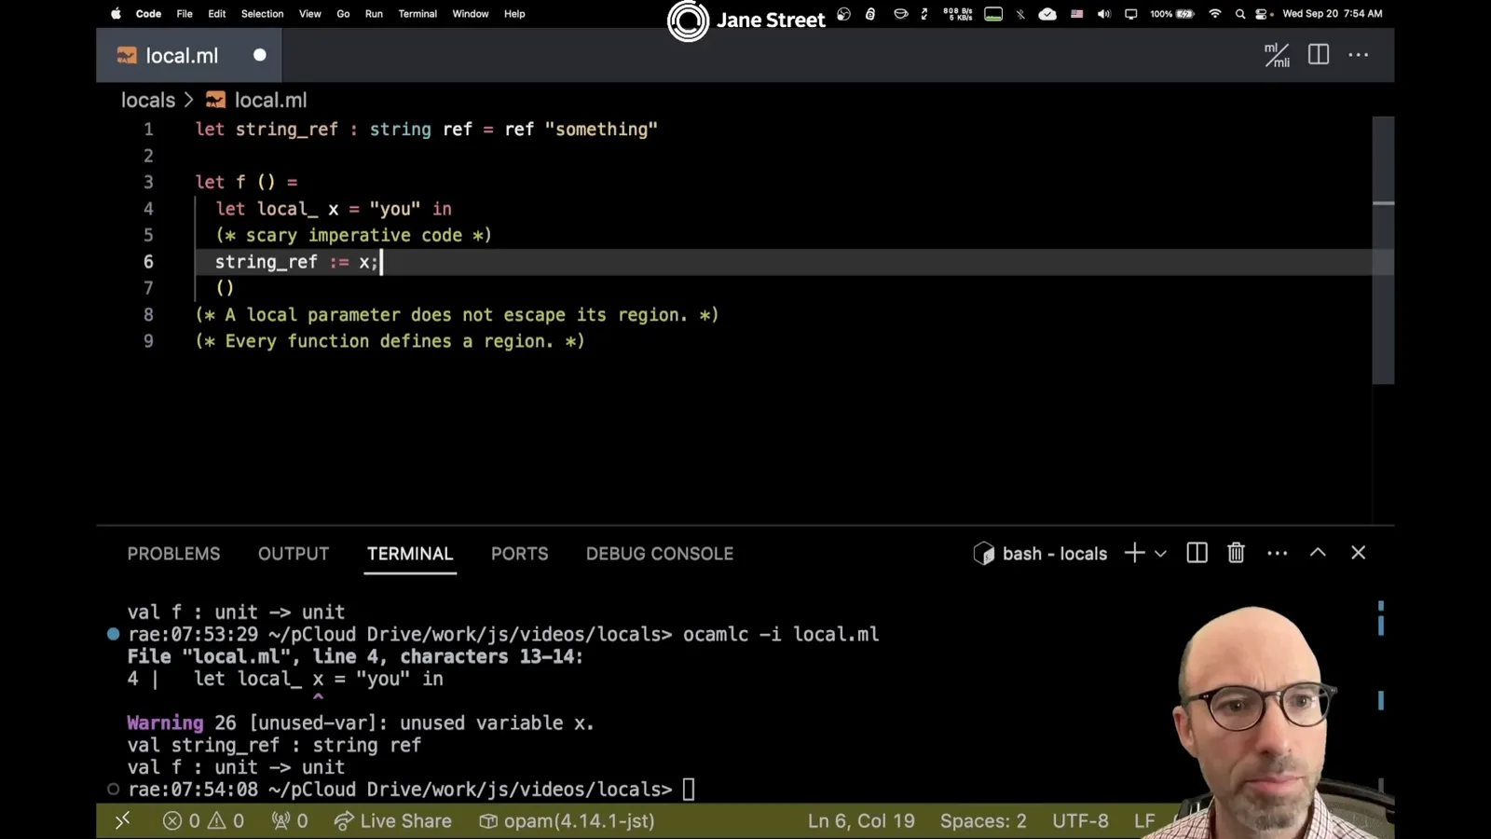Start a Live Share session
Image resolution: width=1491 pixels, height=839 pixels.
tap(392, 820)
